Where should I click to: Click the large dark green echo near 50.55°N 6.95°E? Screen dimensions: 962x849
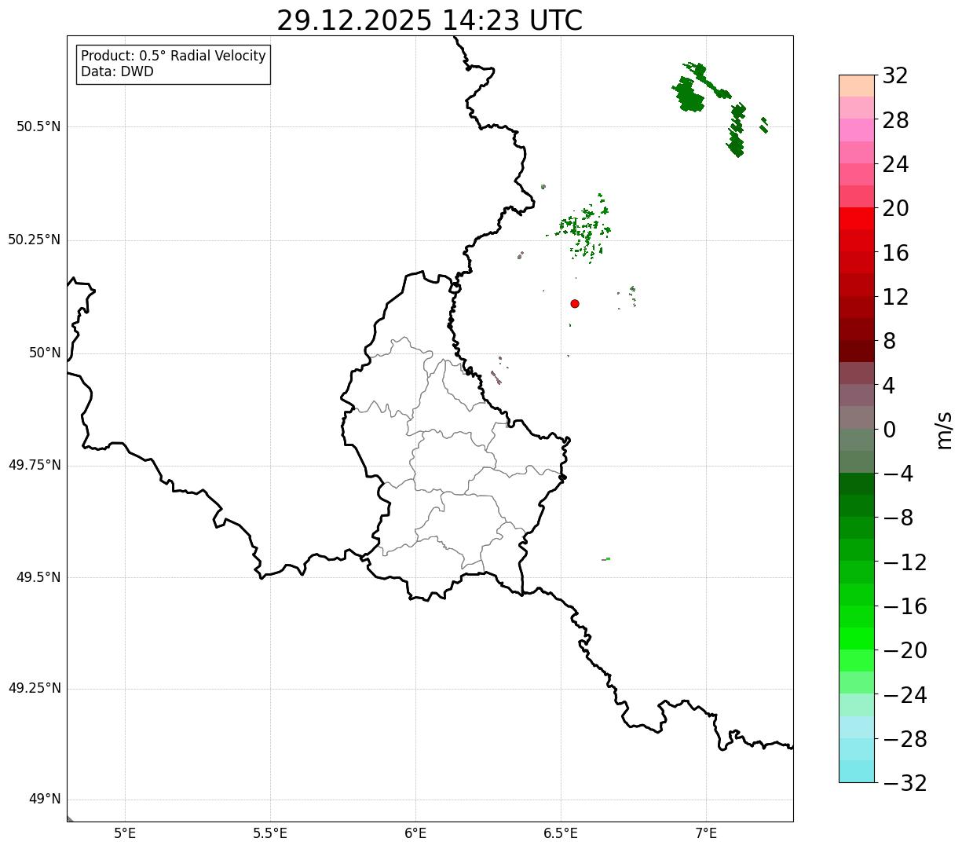tap(689, 97)
